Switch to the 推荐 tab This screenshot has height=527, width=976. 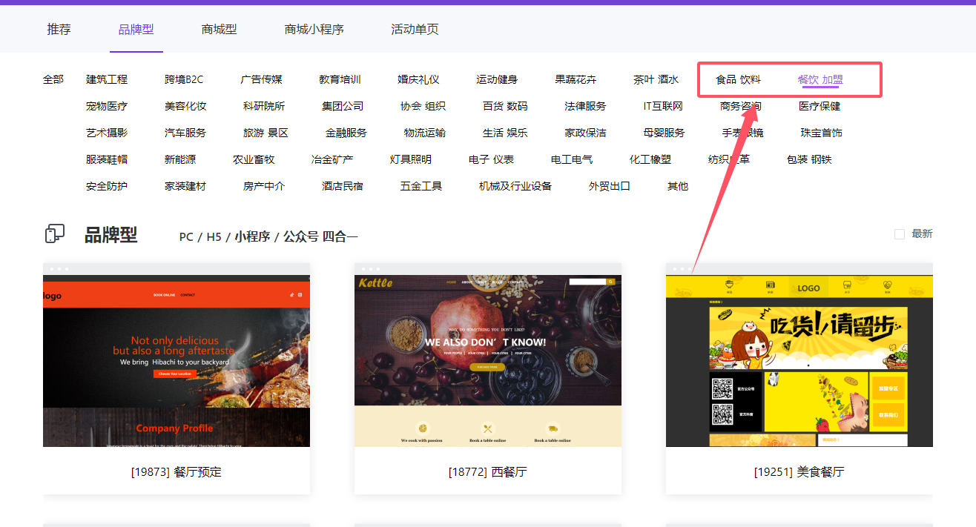click(59, 30)
